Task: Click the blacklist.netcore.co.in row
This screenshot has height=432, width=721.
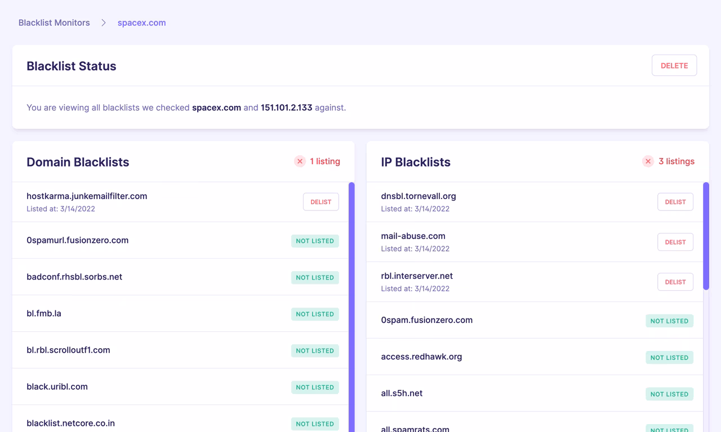Action: (x=169, y=423)
